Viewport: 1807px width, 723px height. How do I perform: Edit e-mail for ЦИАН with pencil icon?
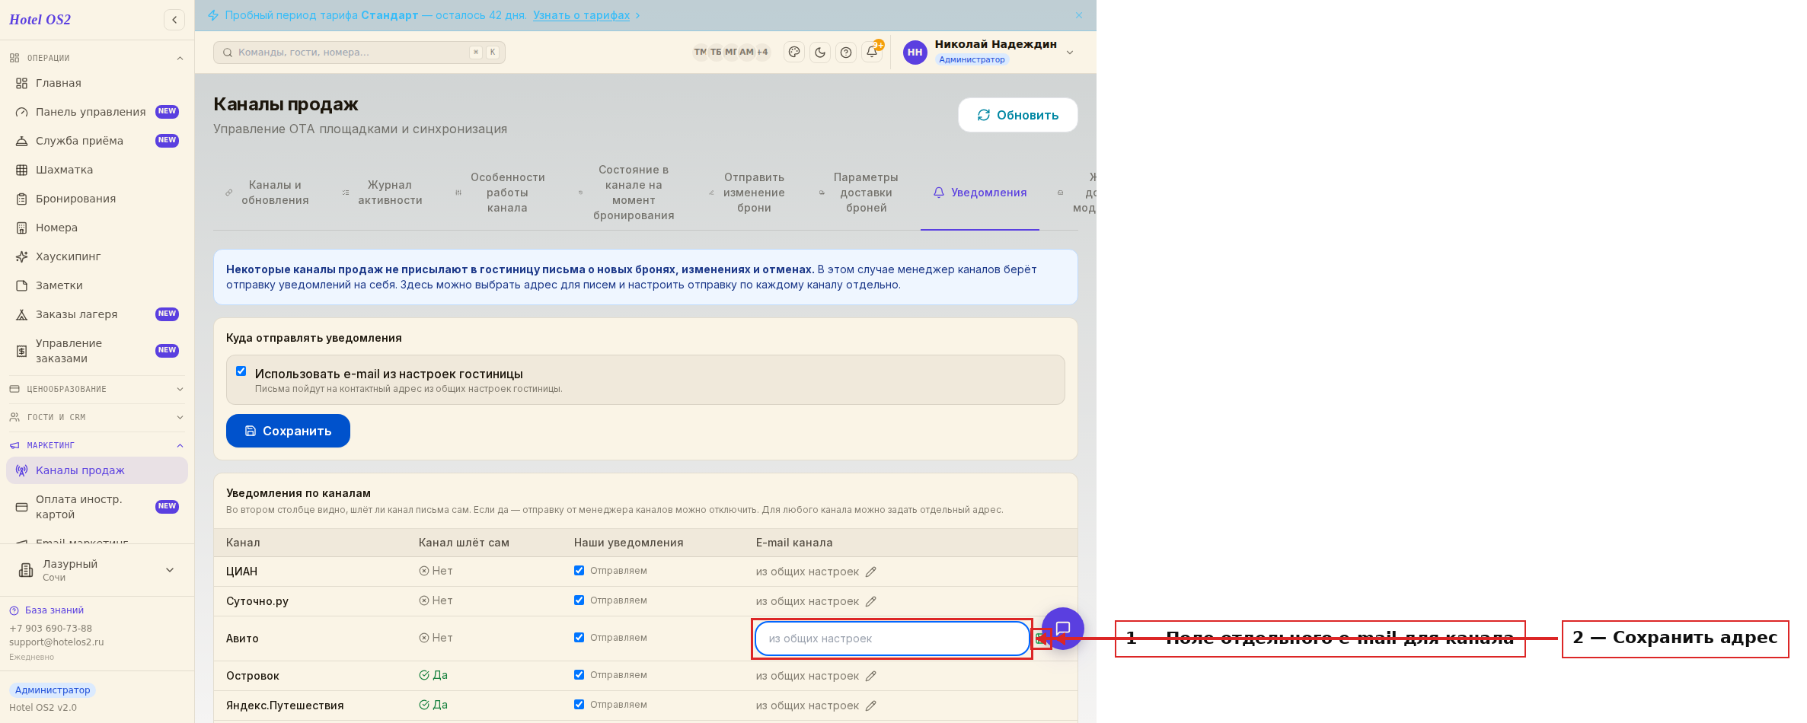[871, 572]
